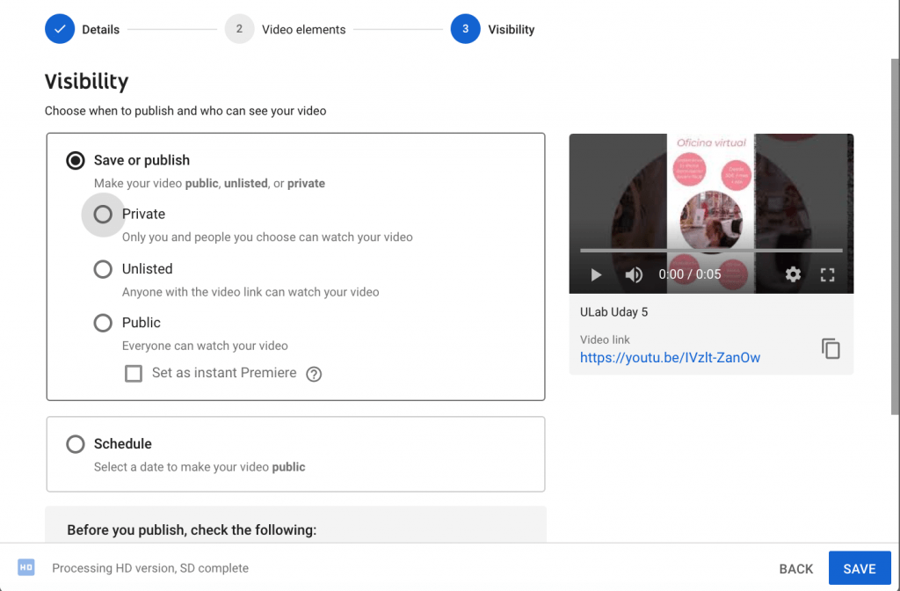Go to completed Details step checkmark
900x591 pixels.
(60, 29)
